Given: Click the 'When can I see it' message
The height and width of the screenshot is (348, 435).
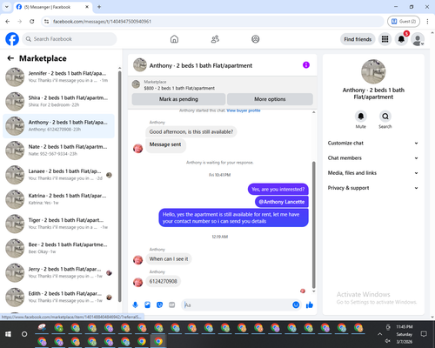Looking at the screenshot, I should click(169, 259).
